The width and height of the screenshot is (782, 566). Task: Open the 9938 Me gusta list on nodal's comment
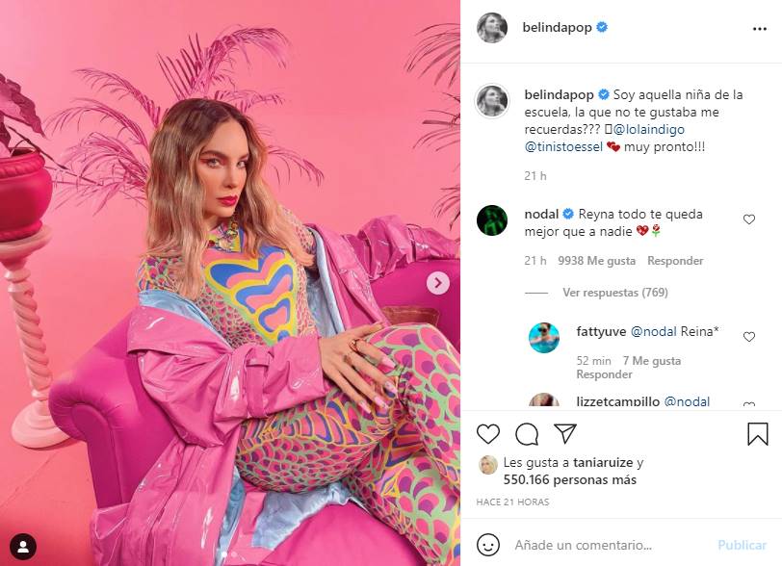(596, 261)
